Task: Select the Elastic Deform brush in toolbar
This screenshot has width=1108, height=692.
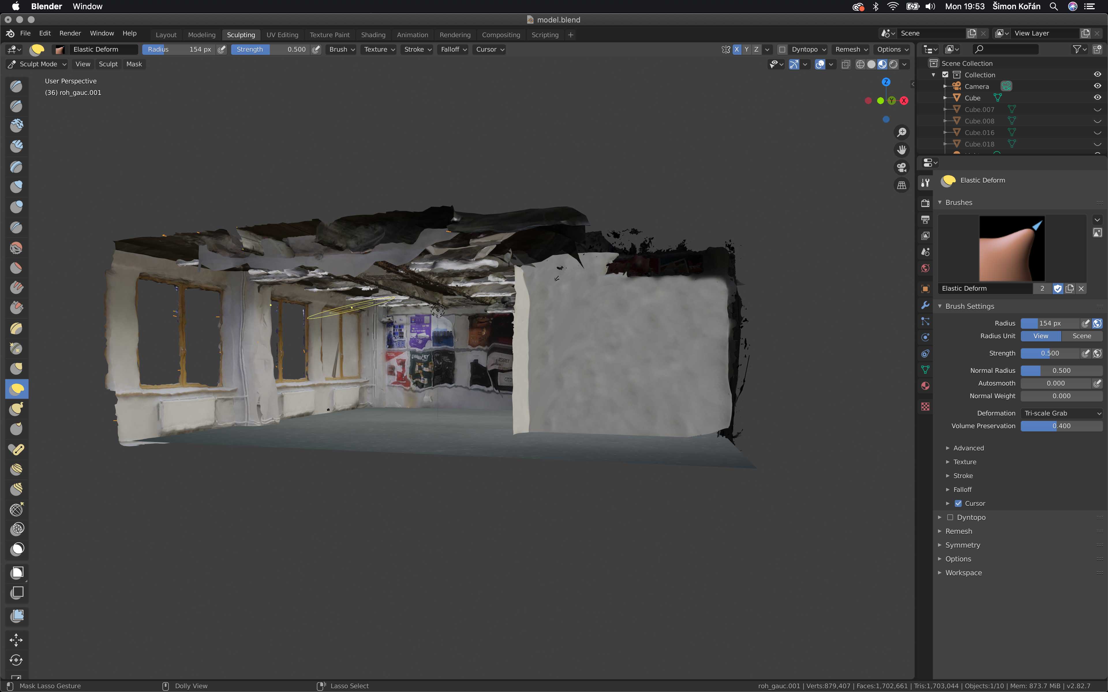Action: (x=17, y=389)
